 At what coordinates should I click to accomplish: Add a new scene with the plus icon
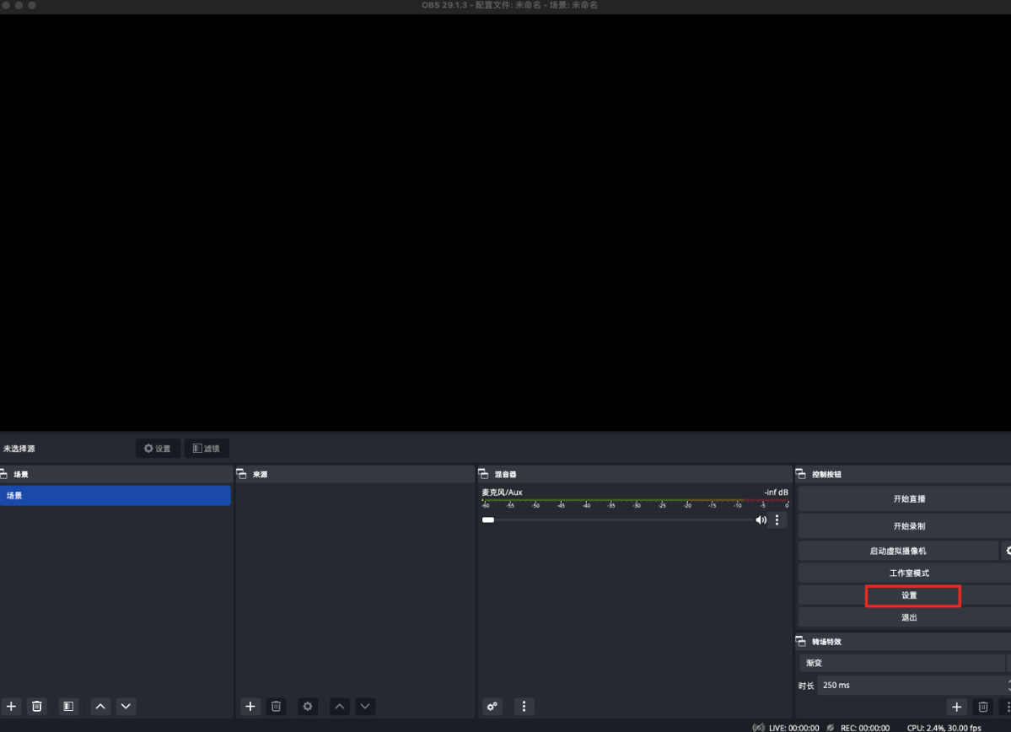[x=11, y=706]
